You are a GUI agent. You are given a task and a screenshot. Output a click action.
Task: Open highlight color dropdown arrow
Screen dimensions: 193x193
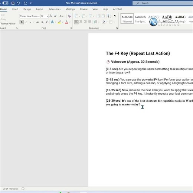tap(63, 22)
